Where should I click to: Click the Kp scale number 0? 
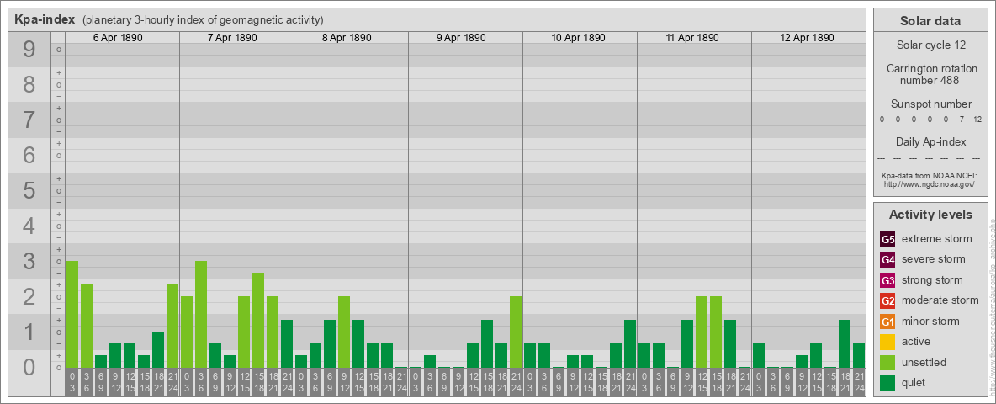(29, 366)
